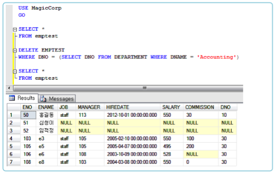275x173 pixels.
Task: Select the ENO column header
Action: (28, 107)
